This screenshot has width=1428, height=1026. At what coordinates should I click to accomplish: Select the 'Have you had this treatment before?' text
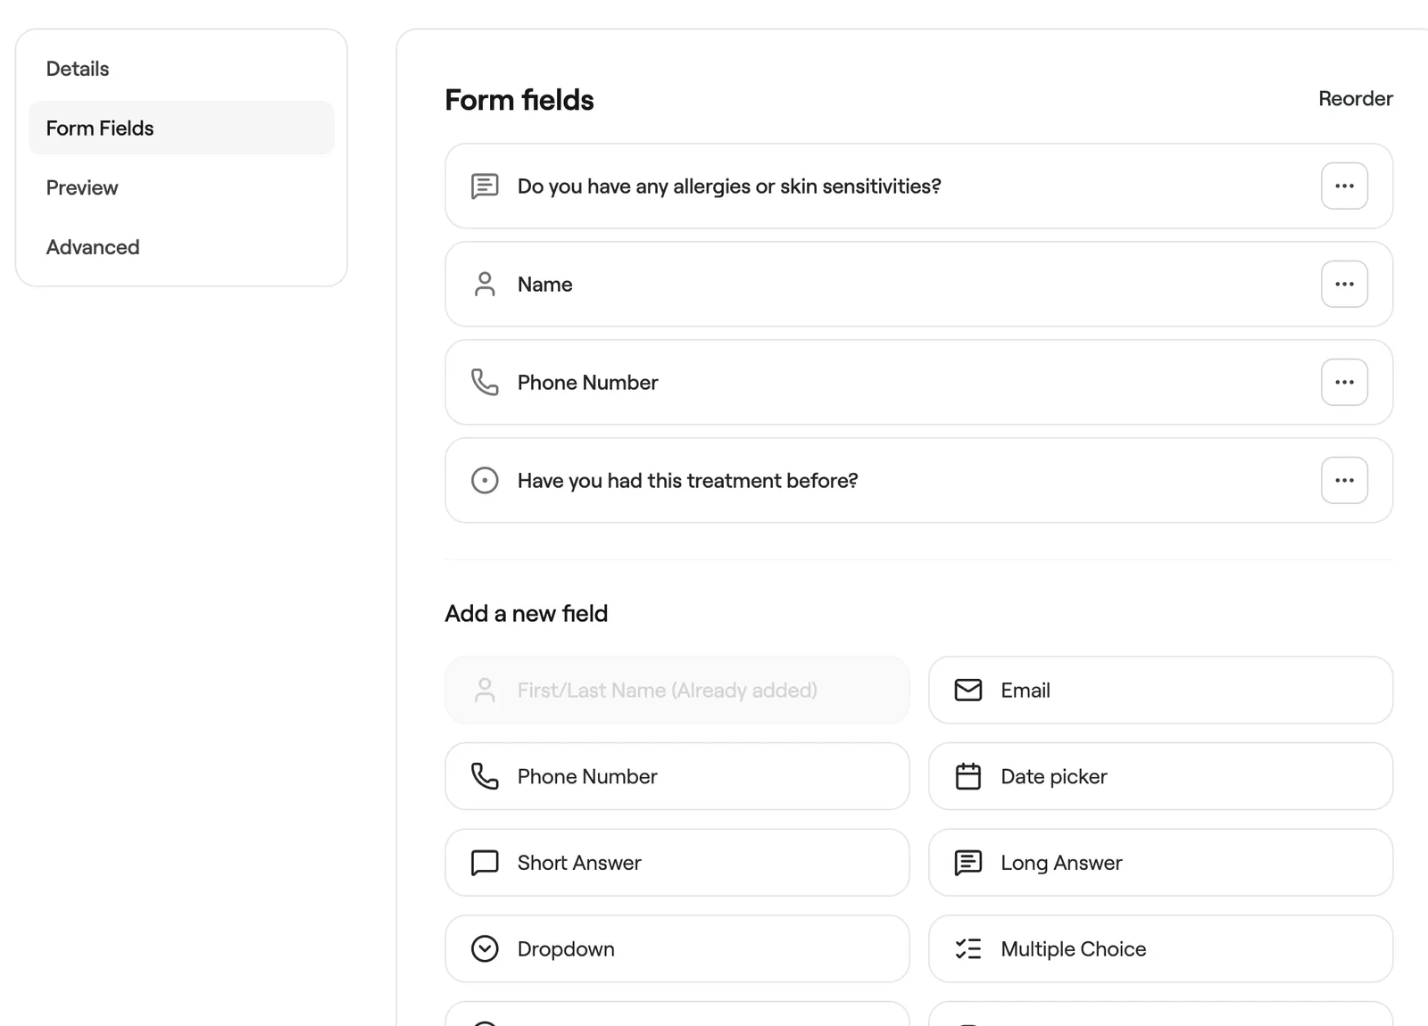coord(687,480)
